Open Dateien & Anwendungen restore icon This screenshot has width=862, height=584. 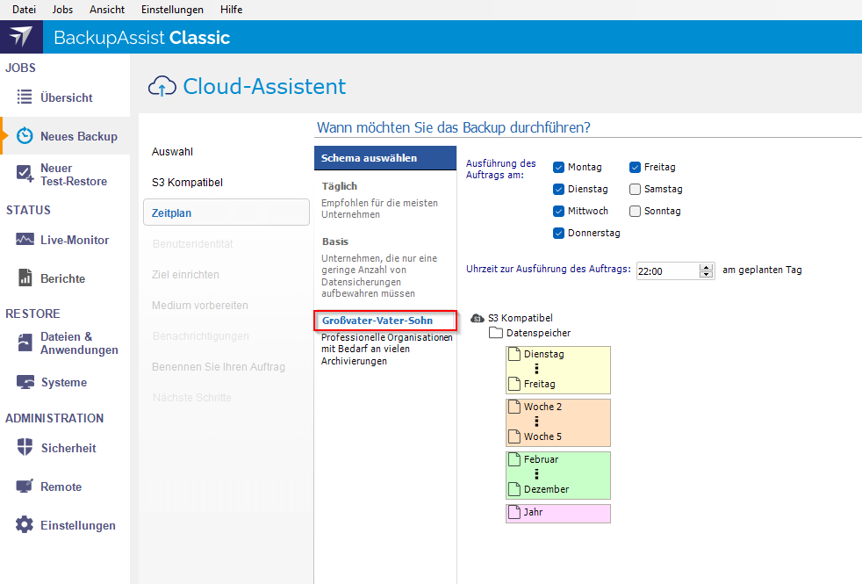[25, 342]
